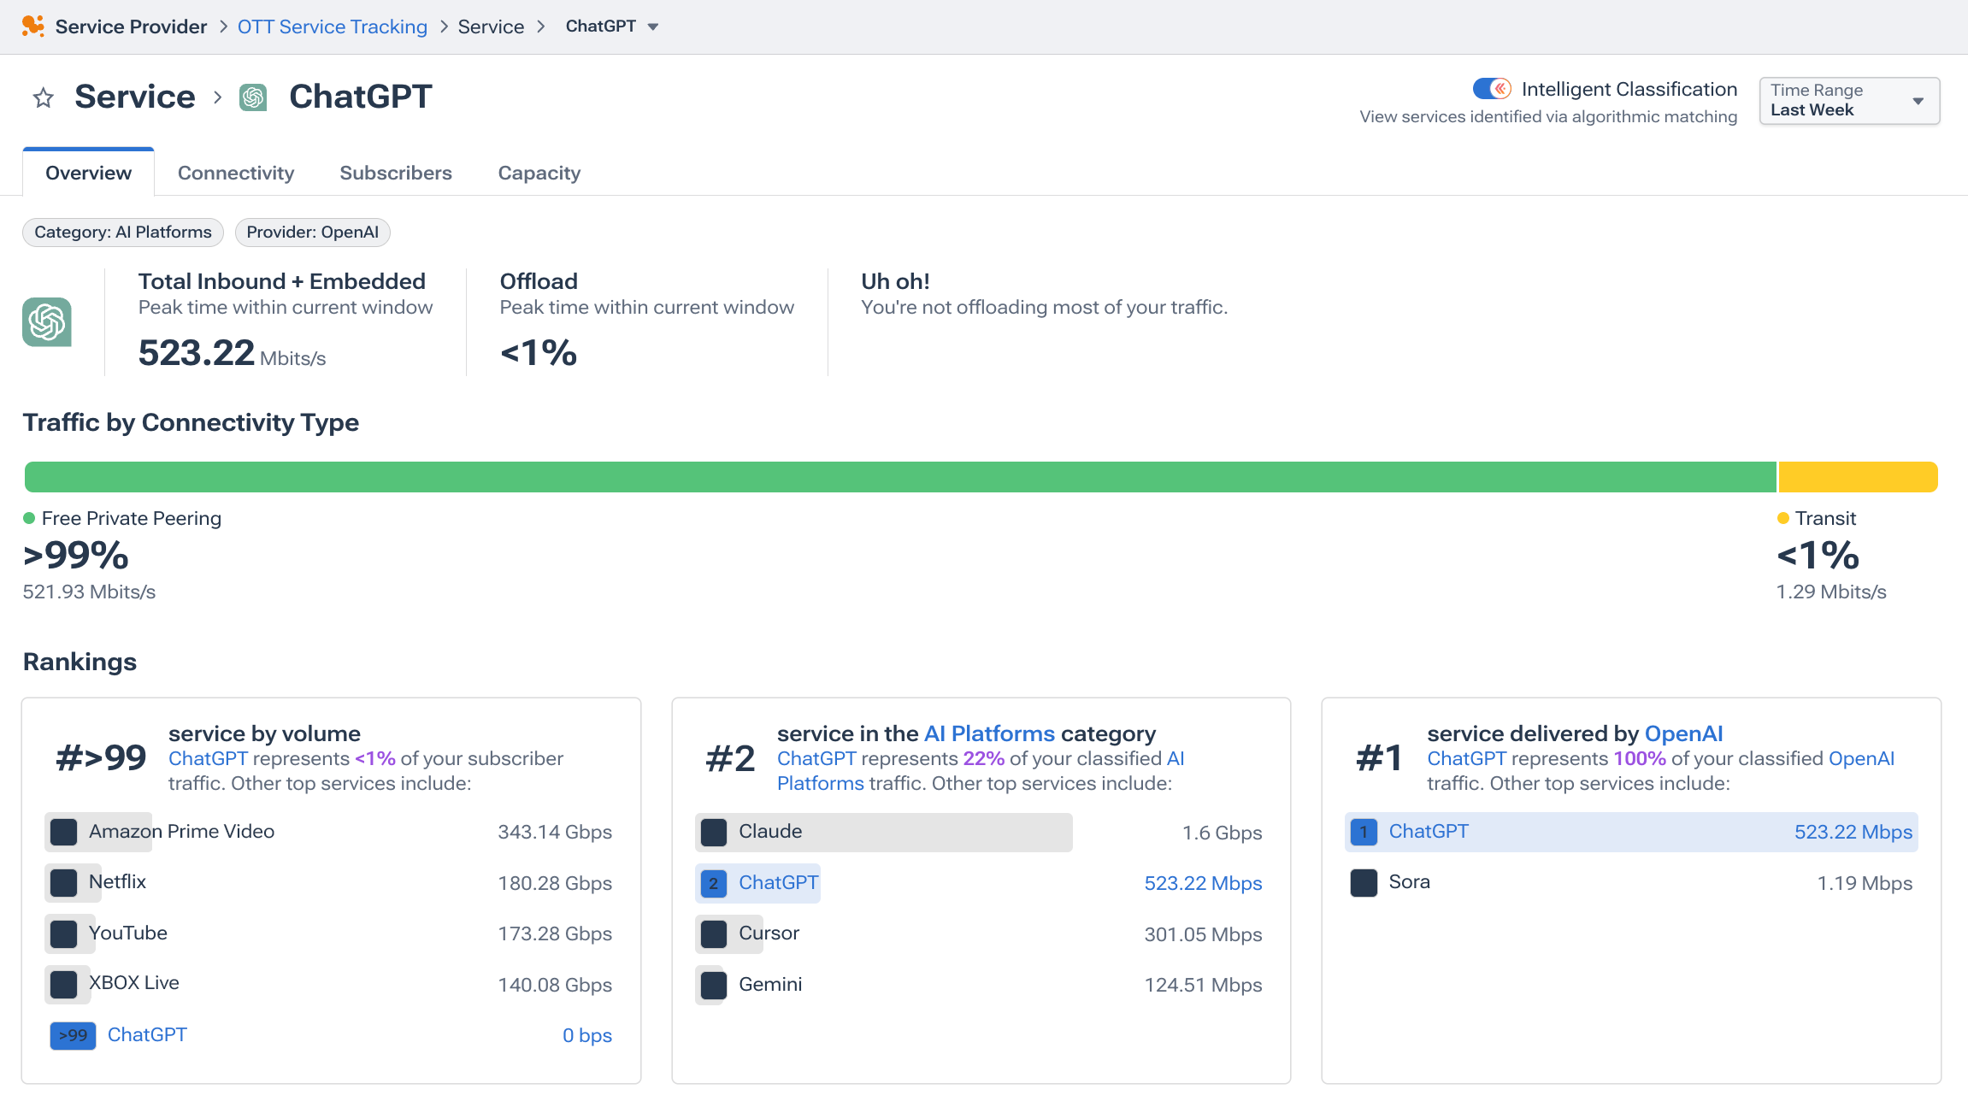Screen dimensions: 1968x1113
Task: Click the Kentik logo in the breadcrumb
Action: (x=32, y=26)
